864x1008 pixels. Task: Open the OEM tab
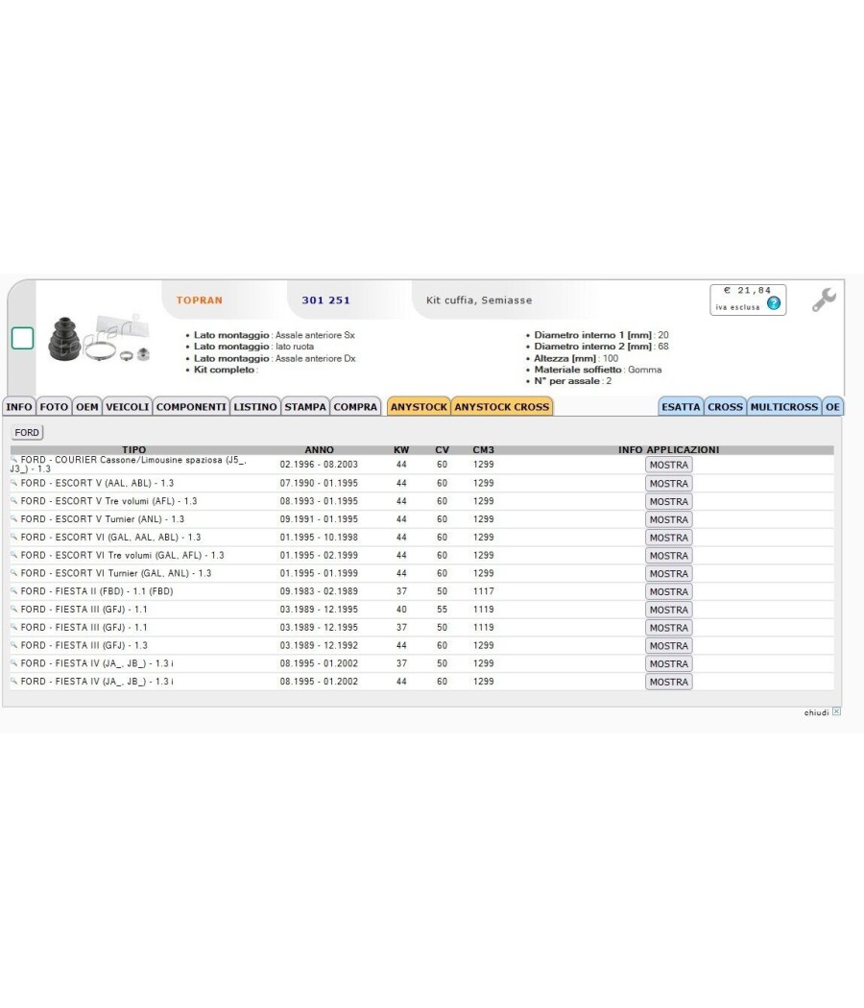click(87, 407)
